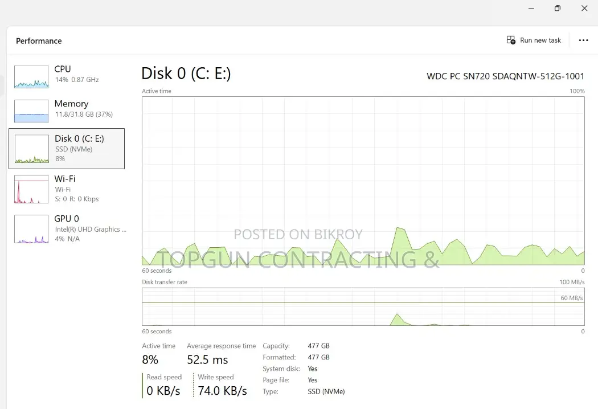Minimize the Task Manager window
The width and height of the screenshot is (598, 409).
(x=531, y=8)
